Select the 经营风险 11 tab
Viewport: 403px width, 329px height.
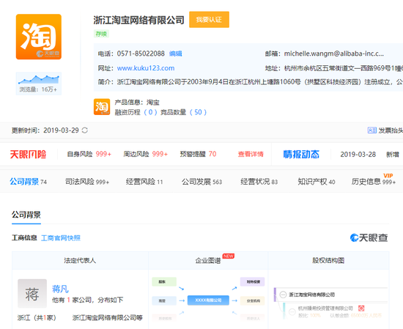click(144, 182)
